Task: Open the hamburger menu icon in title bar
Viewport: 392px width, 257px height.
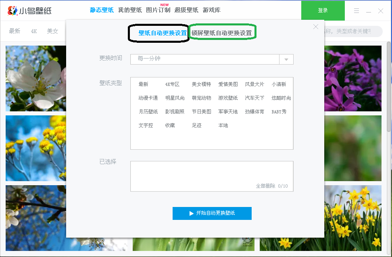Action: click(357, 10)
